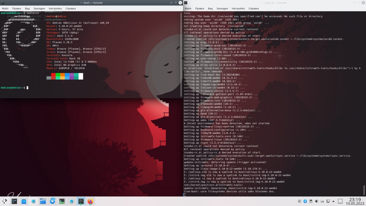Click 'update-initramfs: Generating /boot/initrd.img' line
This screenshot has width=366, height=206.
tap(230, 188)
